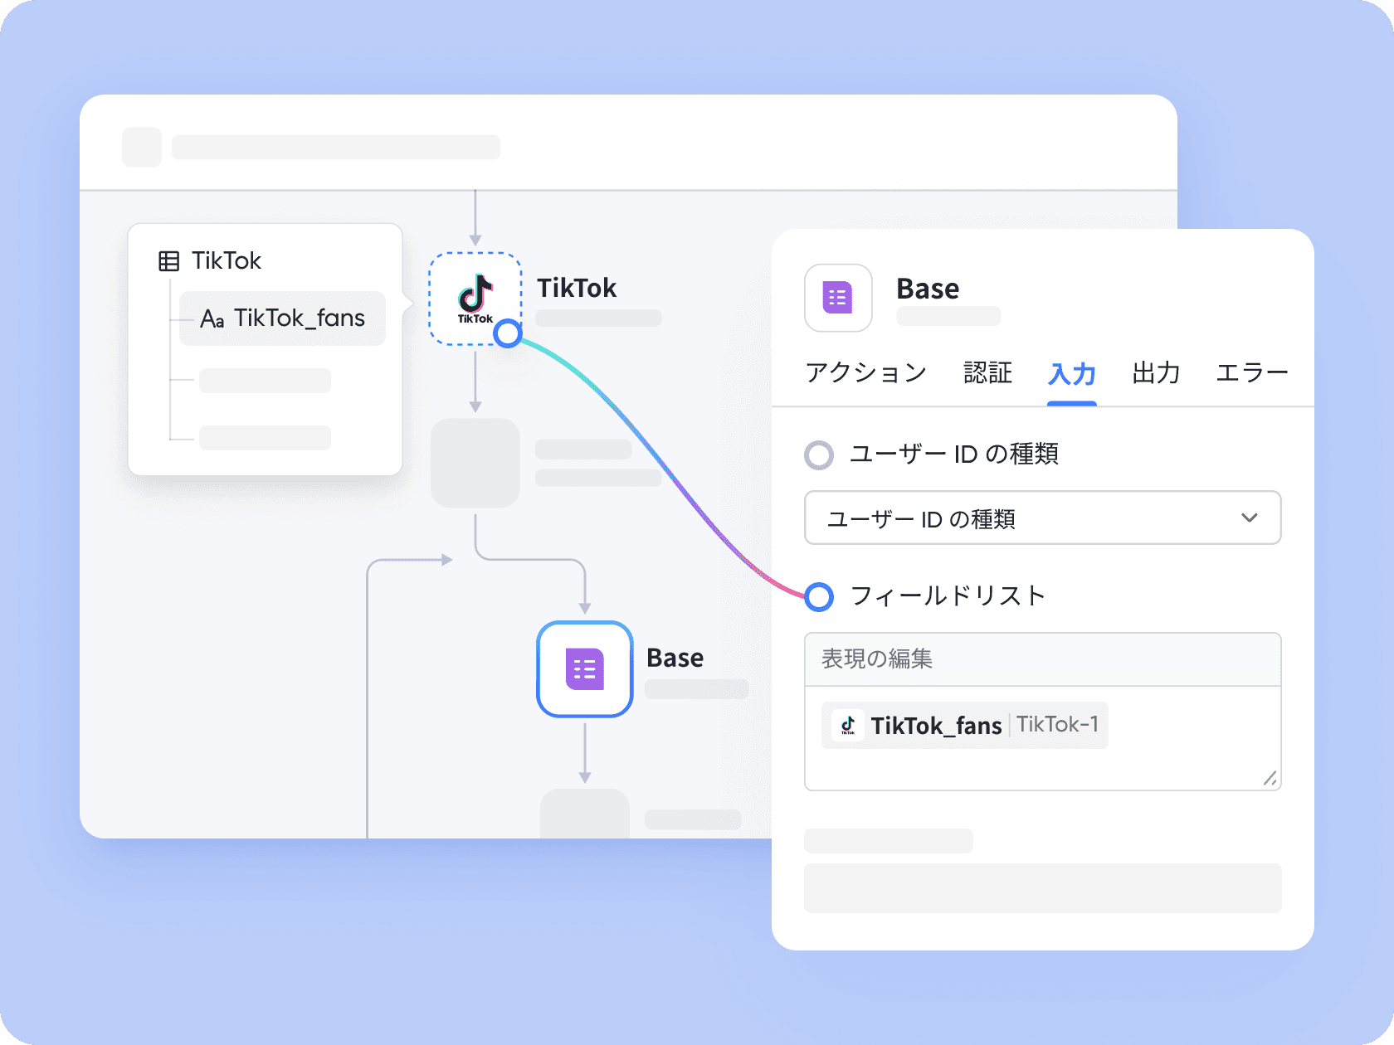This screenshot has width=1394, height=1045.
Task: Click the TikTok node title label
Action: 577,289
